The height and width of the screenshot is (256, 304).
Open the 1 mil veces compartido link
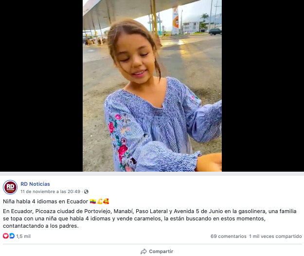coord(275,236)
